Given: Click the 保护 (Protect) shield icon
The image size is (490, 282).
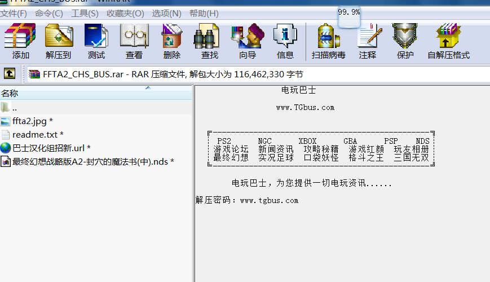Looking at the screenshot, I should 405,36.
